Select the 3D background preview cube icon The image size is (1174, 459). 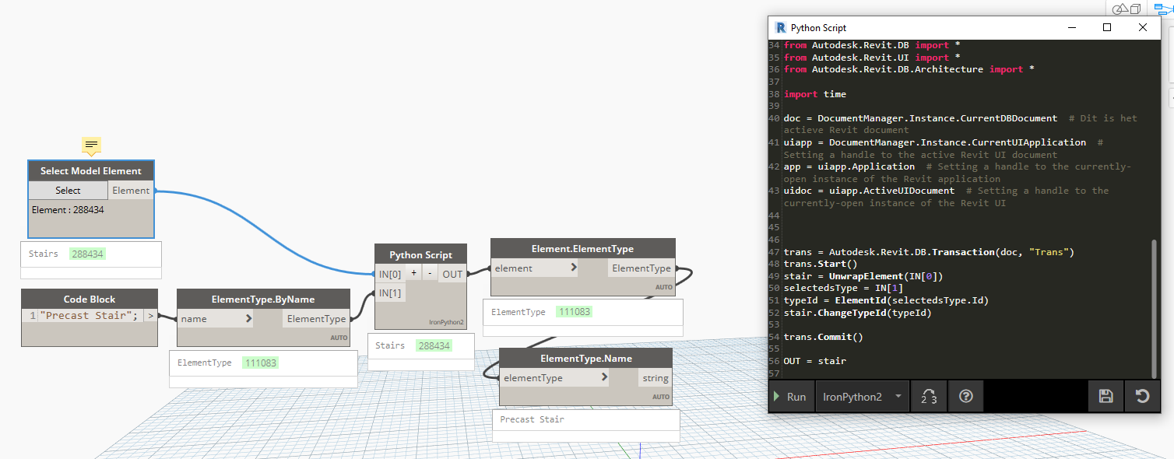pyautogui.click(x=1135, y=9)
